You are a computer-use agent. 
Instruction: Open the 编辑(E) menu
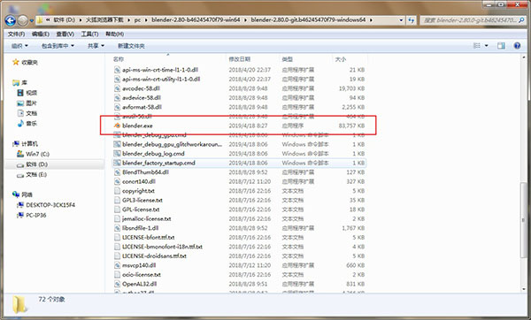click(41, 34)
